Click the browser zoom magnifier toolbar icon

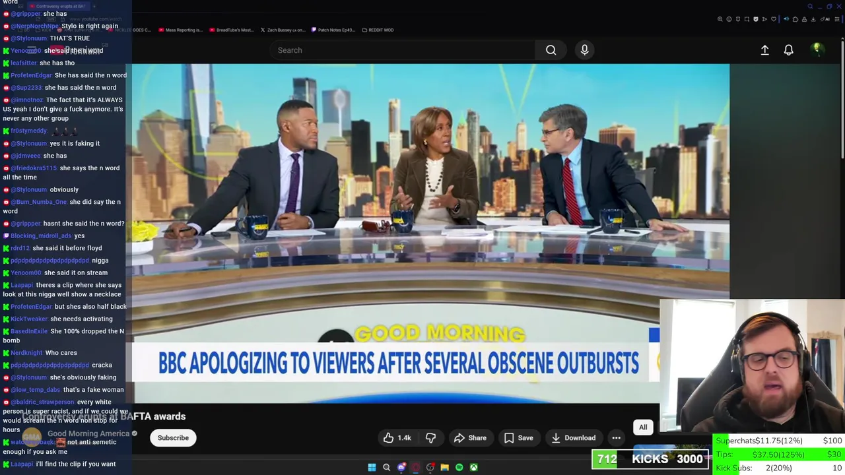coord(720,19)
